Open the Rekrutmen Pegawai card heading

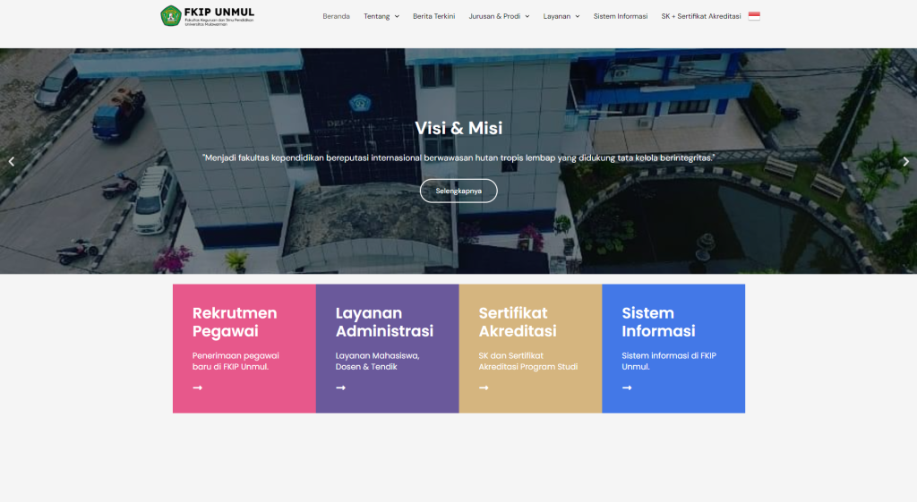tap(235, 322)
